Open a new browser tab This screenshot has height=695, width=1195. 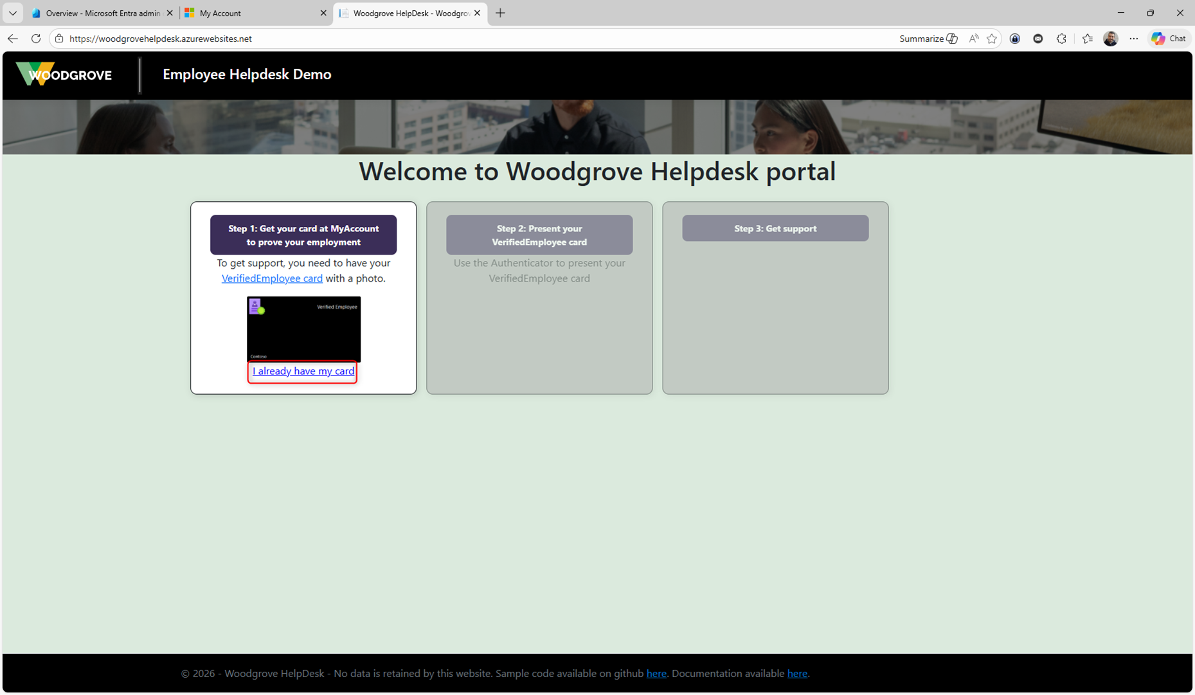pos(500,13)
